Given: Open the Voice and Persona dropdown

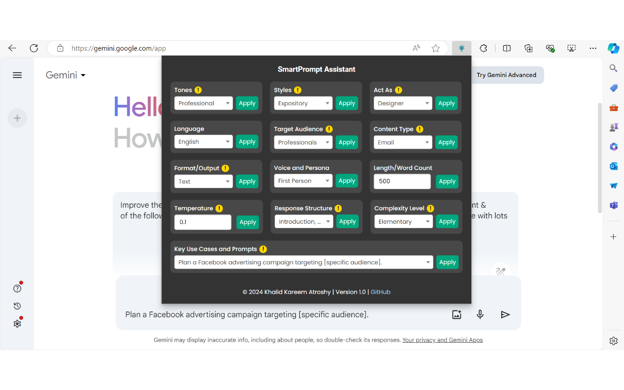Looking at the screenshot, I should point(303,181).
